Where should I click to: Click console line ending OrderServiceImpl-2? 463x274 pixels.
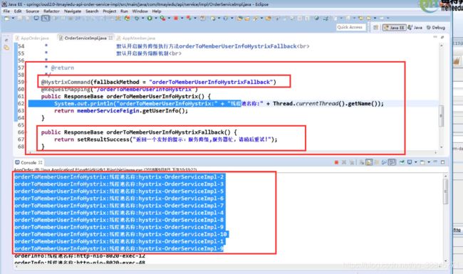click(x=119, y=177)
